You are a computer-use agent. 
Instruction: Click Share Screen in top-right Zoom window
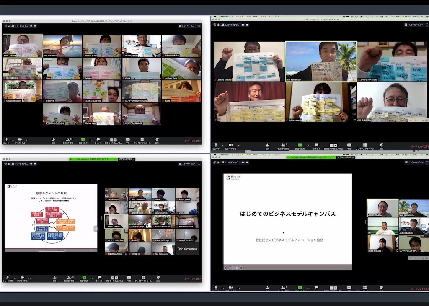pos(300,146)
